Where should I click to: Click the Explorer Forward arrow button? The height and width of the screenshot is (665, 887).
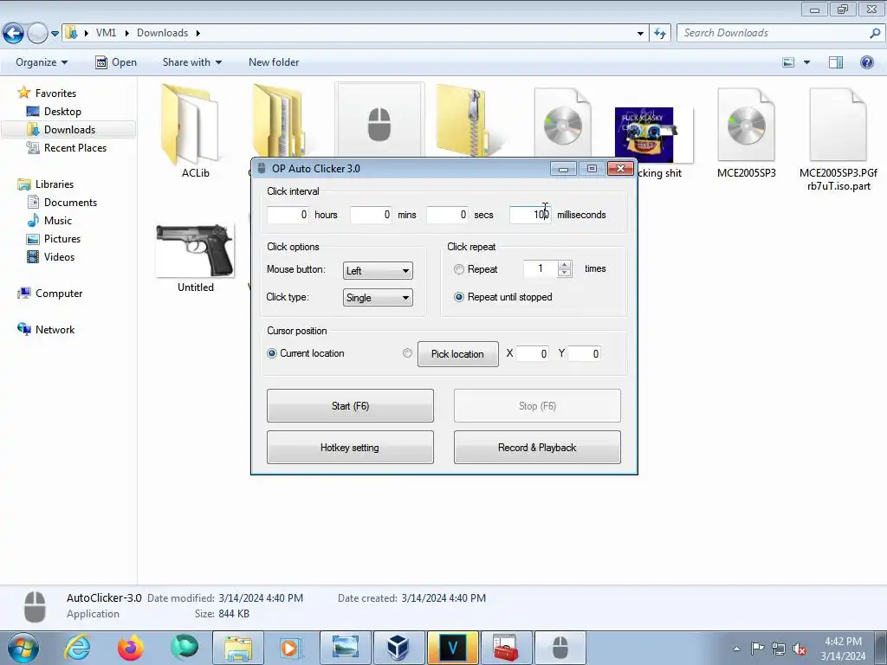36,34
